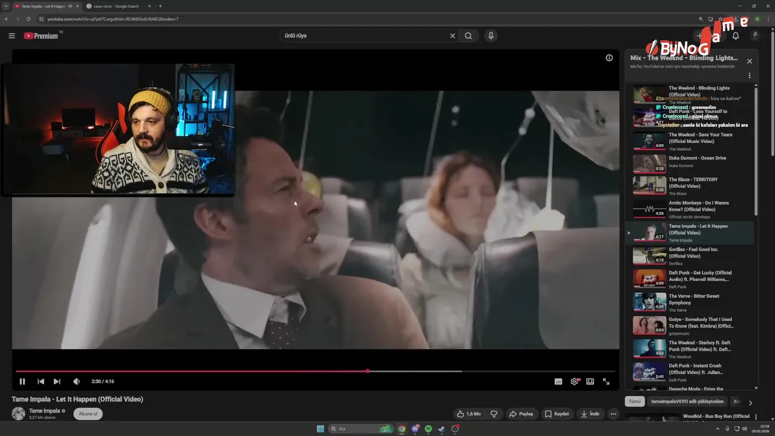
Task: Play Duke Dumont - Ocean Drive
Action: pos(690,163)
